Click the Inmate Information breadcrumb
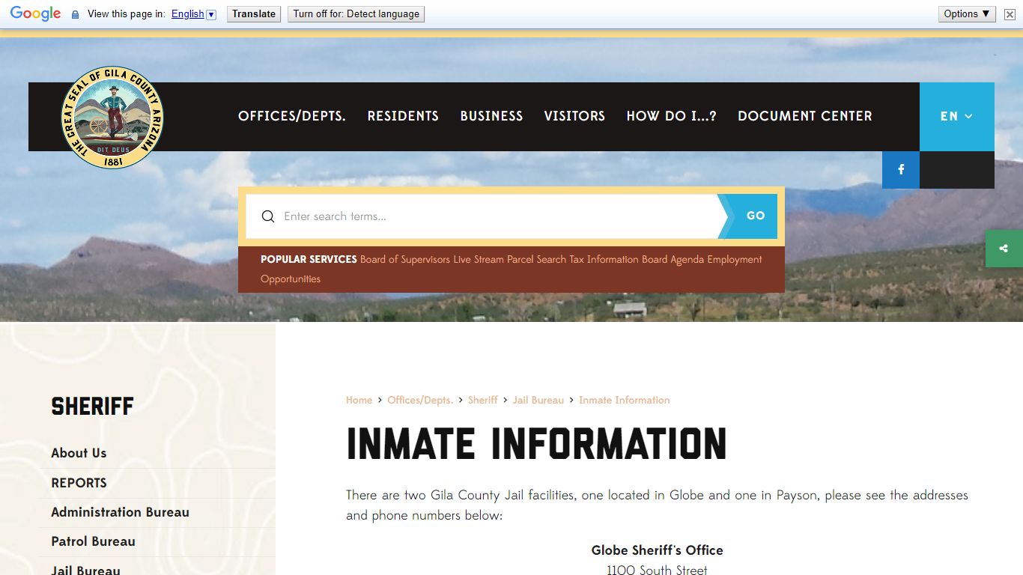The image size is (1023, 575). 625,401
